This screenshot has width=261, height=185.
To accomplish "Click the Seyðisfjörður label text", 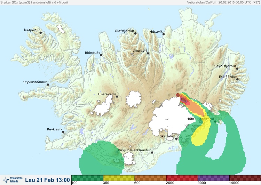I will click(x=225, y=66).
